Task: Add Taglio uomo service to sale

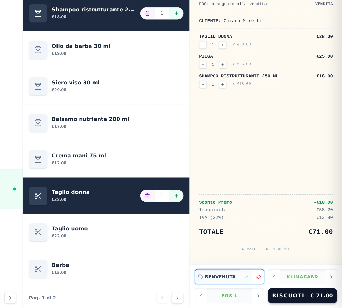Action: pyautogui.click(x=106, y=232)
